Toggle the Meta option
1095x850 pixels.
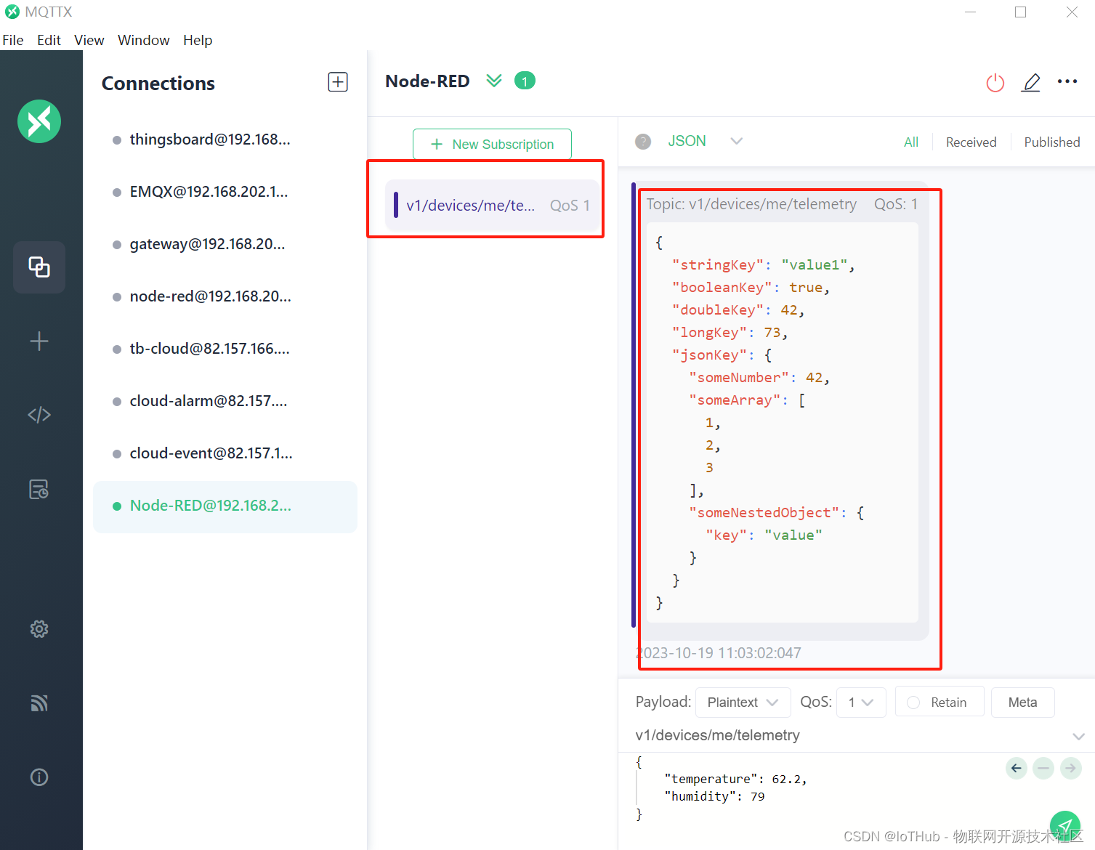pos(1022,702)
